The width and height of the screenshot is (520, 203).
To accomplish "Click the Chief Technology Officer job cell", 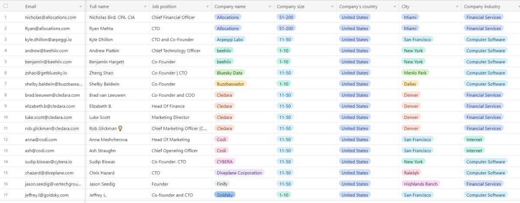I will (176, 51).
